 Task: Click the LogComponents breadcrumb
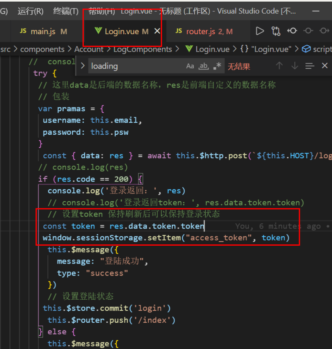[x=143, y=49]
